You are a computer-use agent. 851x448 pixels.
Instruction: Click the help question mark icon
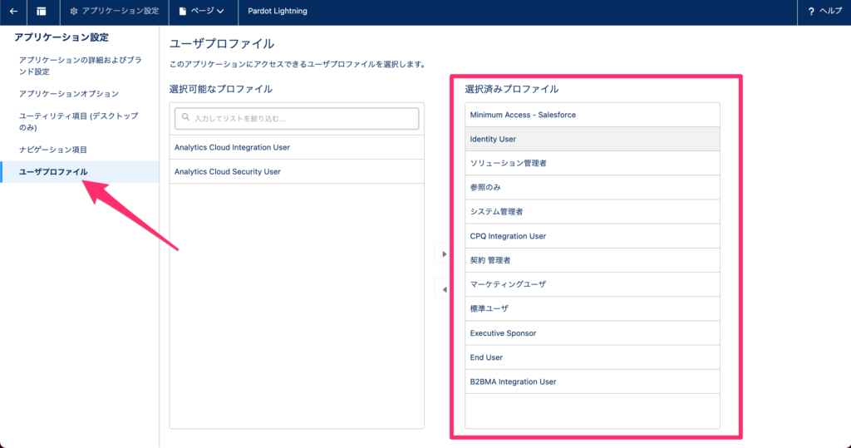811,12
